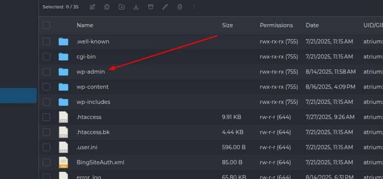Check the .htaccess.bk row checkbox
The image size is (383, 179).
point(47,132)
